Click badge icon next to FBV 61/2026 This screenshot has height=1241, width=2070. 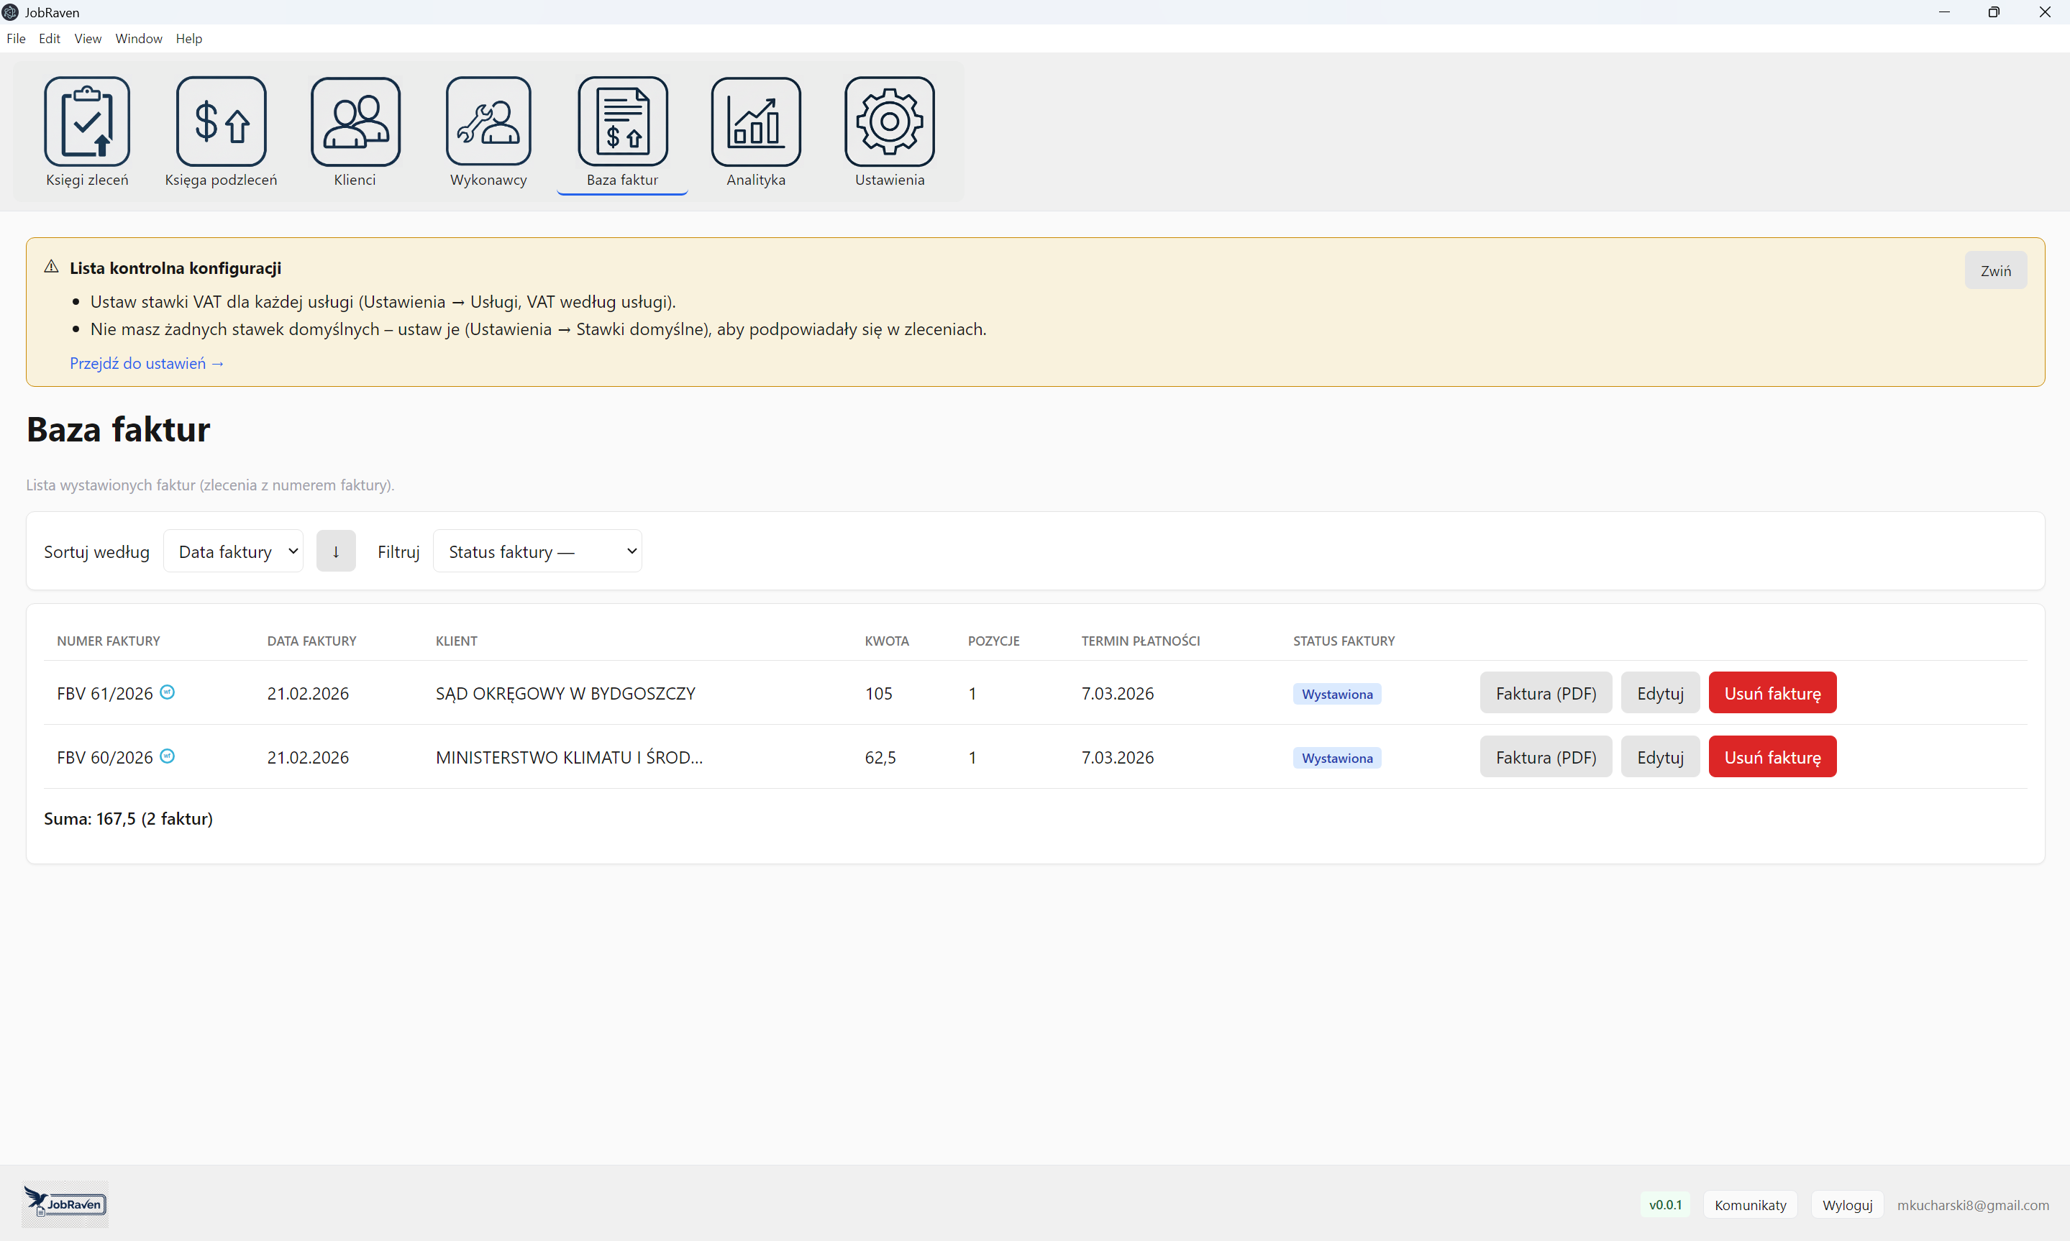point(168,692)
